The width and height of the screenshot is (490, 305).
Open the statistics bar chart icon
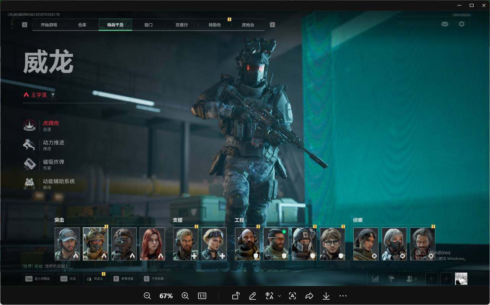point(375,279)
